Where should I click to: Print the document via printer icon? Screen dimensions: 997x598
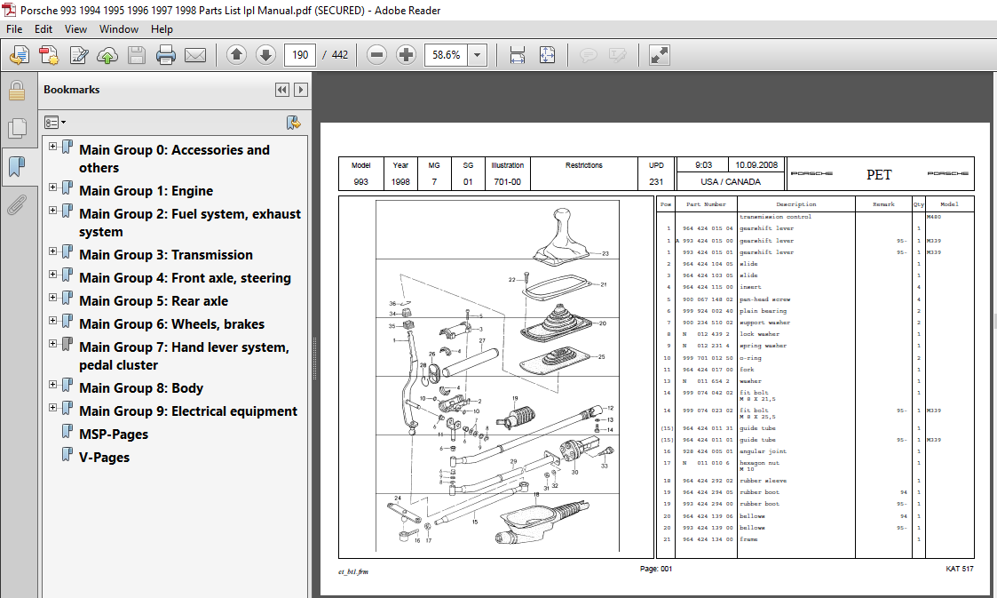point(166,55)
